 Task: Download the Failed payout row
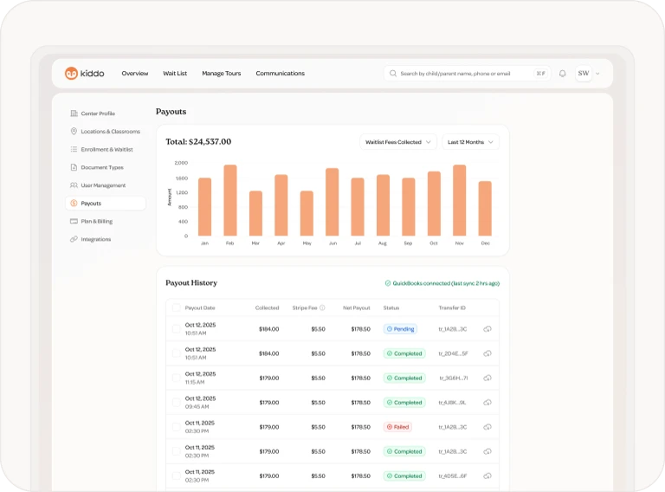click(x=487, y=427)
